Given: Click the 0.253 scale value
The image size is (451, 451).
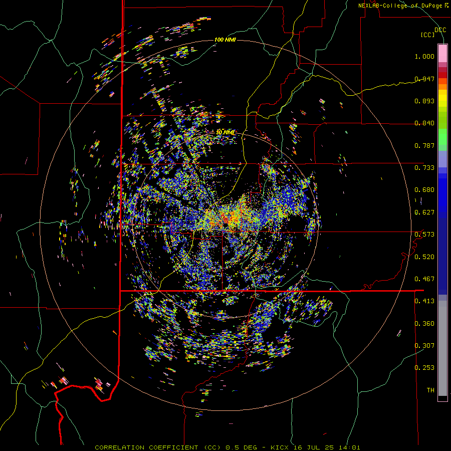Looking at the screenshot, I should pos(424,368).
